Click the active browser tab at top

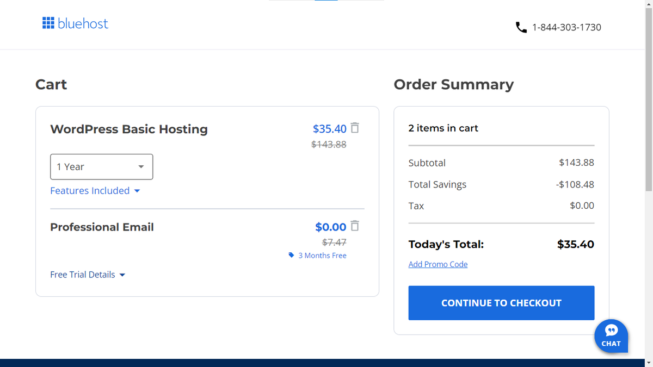(x=326, y=2)
